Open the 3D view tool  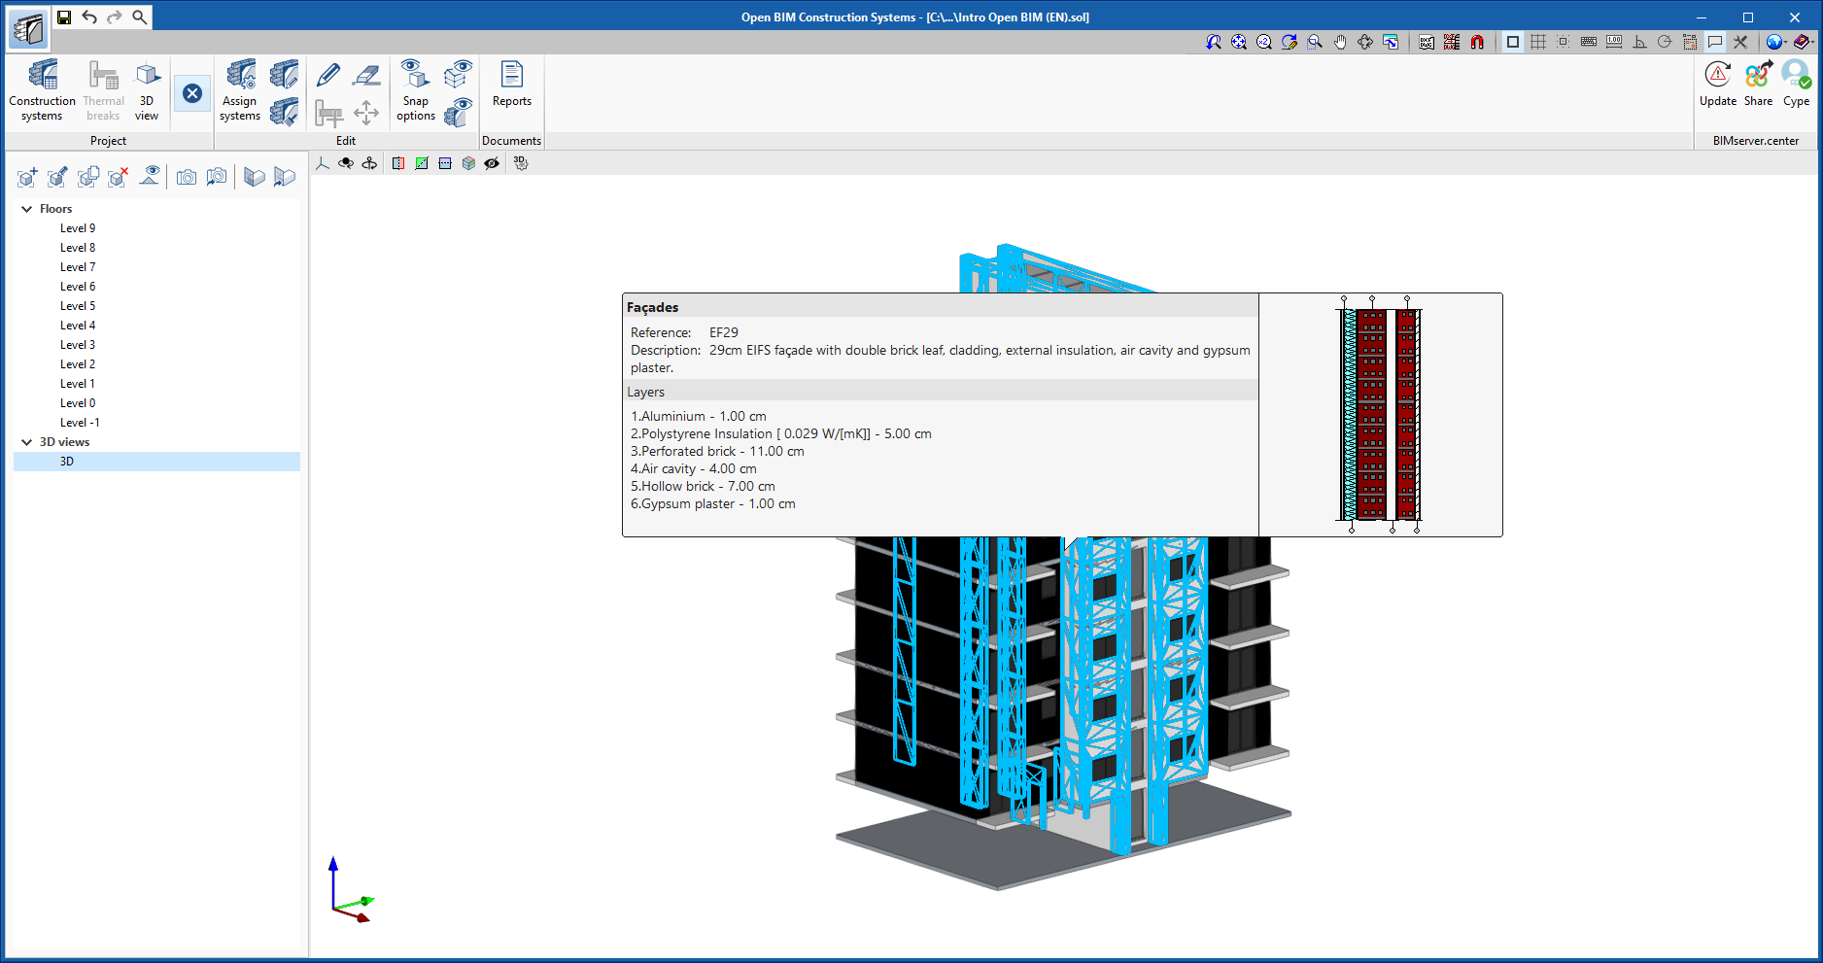click(x=147, y=90)
